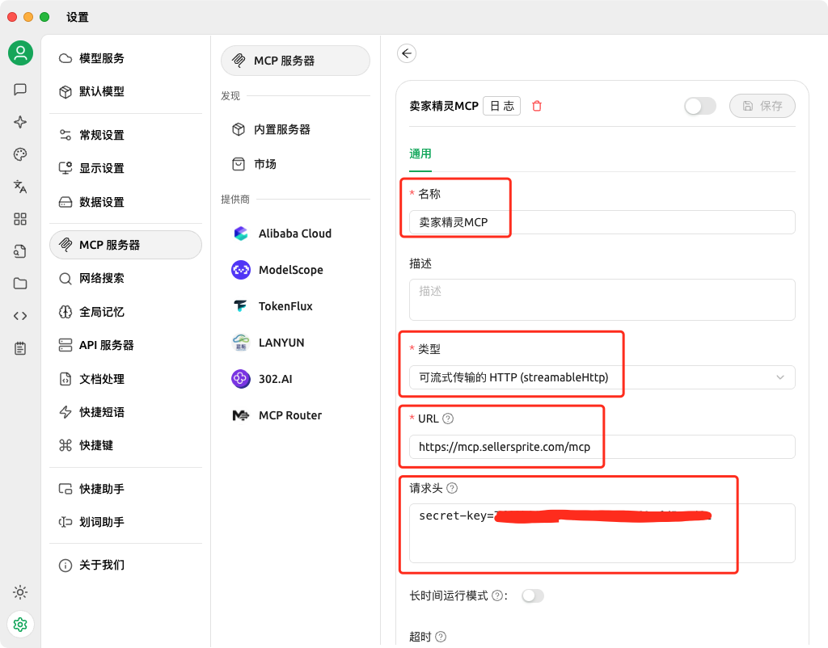Click the 保存 save button
The image size is (828, 648).
point(762,105)
